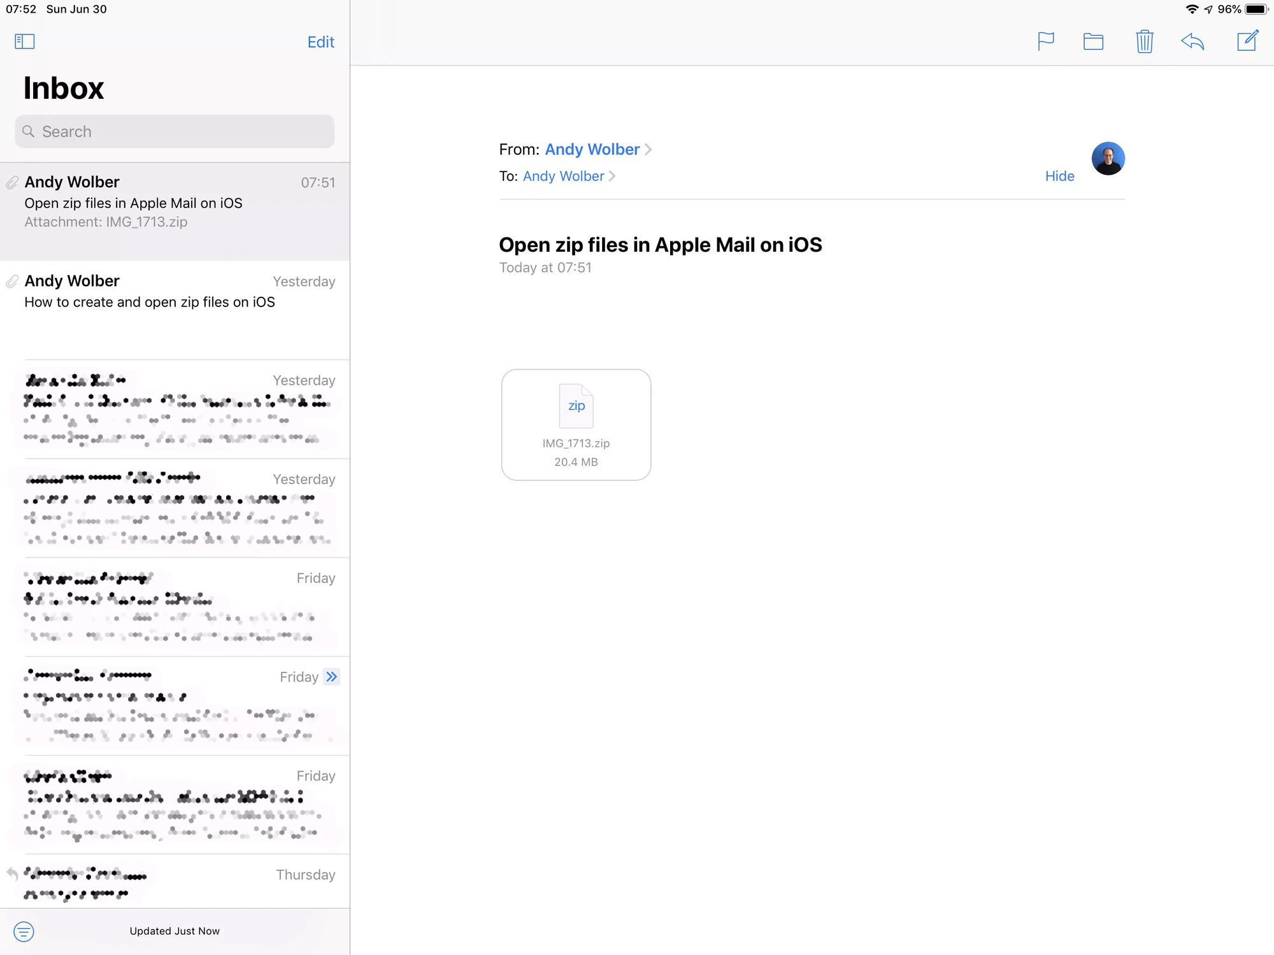Tap the paperclip icon on the 07:51 email
The image size is (1274, 955).
(12, 183)
